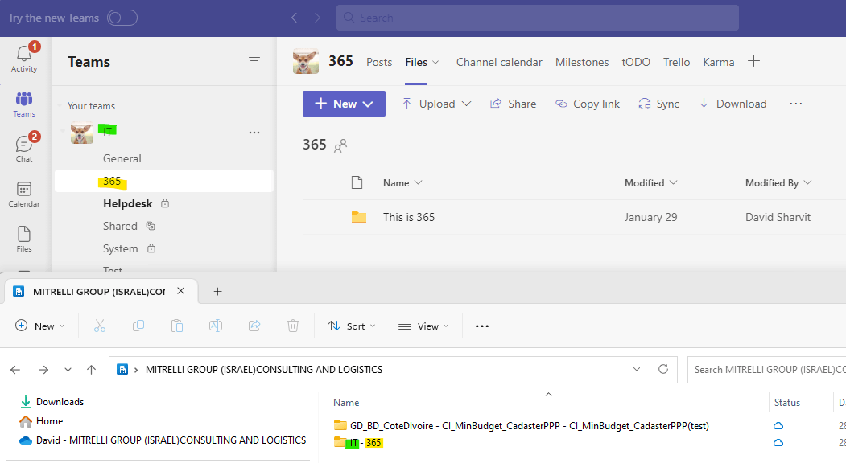This screenshot has width=846, height=463.
Task: Toggle the Try the new Teams switch
Action: [x=122, y=18]
